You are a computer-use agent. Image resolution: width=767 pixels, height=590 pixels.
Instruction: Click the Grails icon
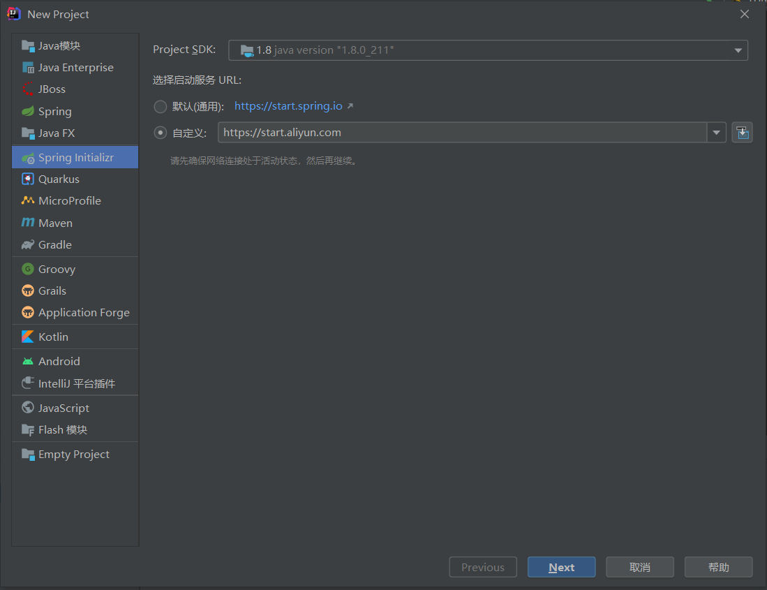coord(28,290)
